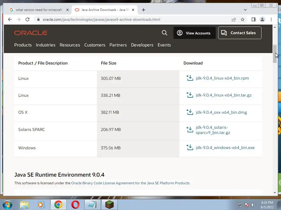Image resolution: width=281 pixels, height=210 pixels.
Task: Go back to previous page
Action: click(x=10, y=19)
